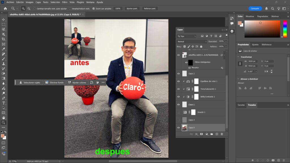Select the Rectangular Marquee tool
The image size is (290, 163).
click(3, 24)
